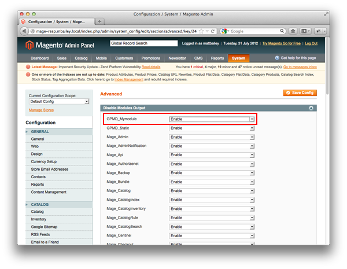Click the Google search engine icon
347x269 pixels.
click(x=224, y=31)
